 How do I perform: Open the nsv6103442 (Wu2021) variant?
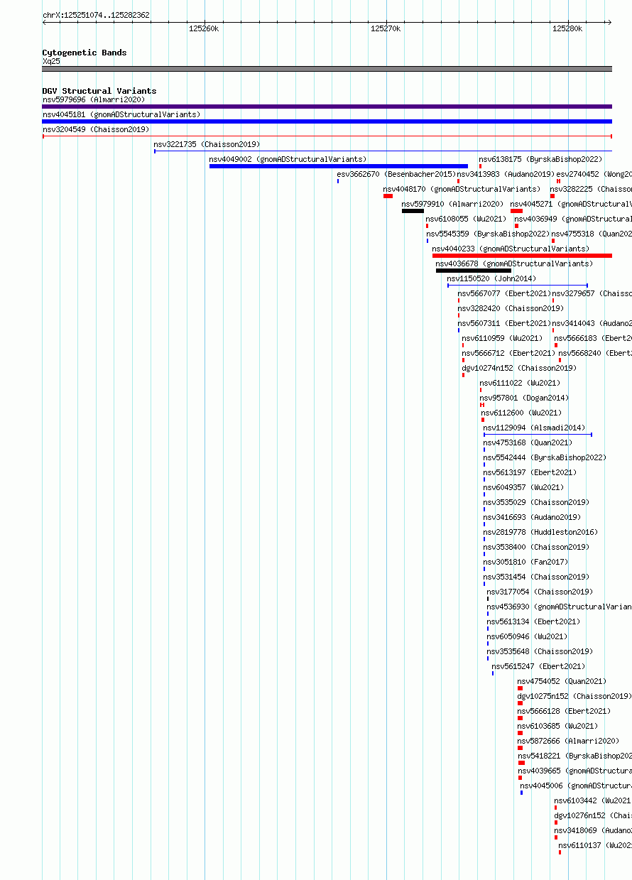click(x=593, y=800)
